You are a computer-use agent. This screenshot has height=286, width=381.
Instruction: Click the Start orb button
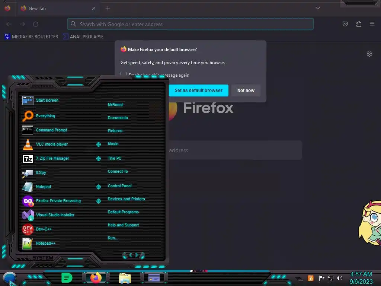click(10, 278)
